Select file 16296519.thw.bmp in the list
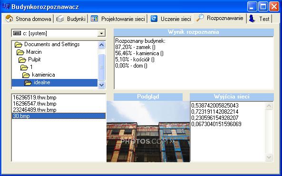The width and height of the screenshot is (282, 176). (x=35, y=98)
